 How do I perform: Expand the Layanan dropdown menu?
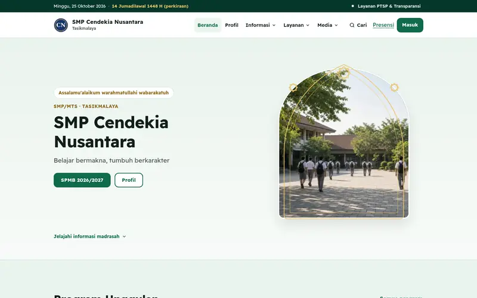pos(296,25)
